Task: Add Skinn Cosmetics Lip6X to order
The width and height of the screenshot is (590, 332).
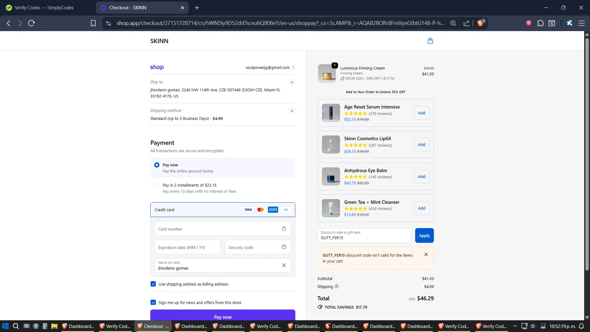Action: [x=422, y=145]
